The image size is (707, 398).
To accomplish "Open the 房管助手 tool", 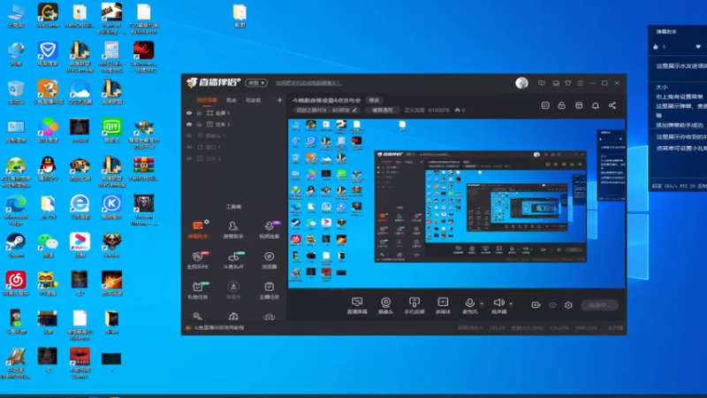I will (x=233, y=230).
